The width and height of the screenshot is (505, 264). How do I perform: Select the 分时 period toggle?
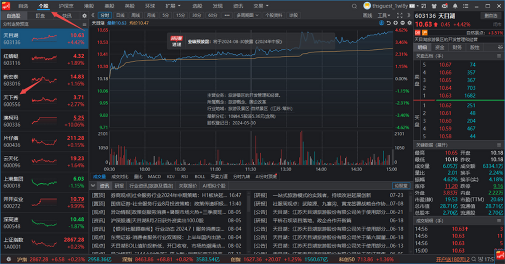point(104,15)
